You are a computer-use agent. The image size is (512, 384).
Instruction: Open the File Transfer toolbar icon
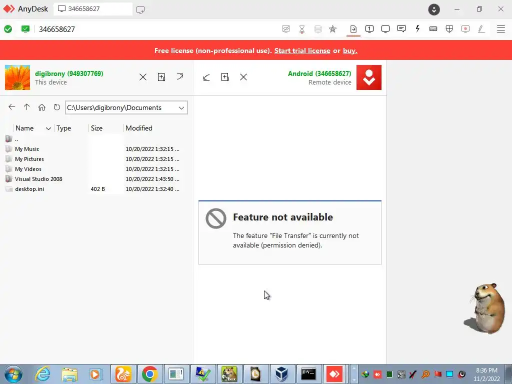point(353,29)
